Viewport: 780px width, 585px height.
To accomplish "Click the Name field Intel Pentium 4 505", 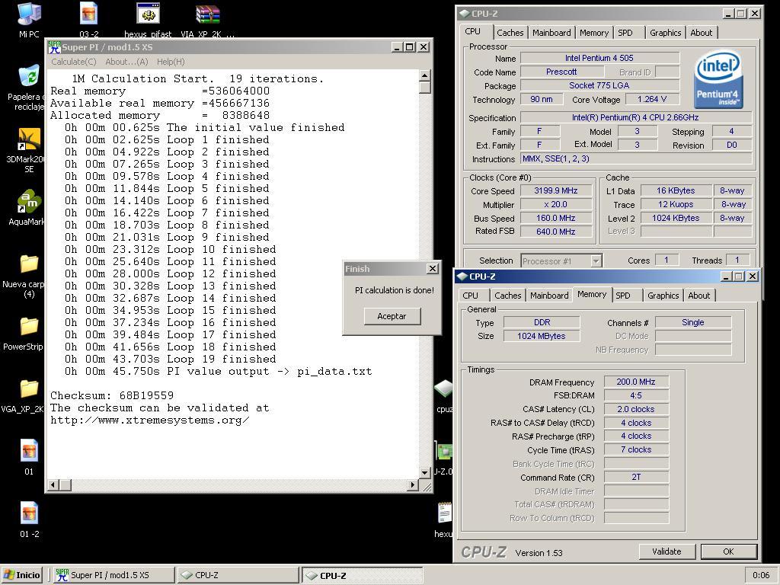I will (599, 58).
